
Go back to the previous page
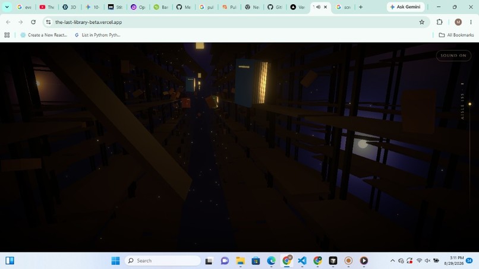(8, 22)
